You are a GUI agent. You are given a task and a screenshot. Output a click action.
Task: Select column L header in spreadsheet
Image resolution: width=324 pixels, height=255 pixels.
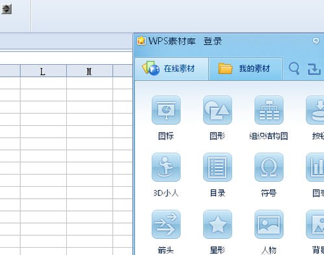pyautogui.click(x=44, y=71)
